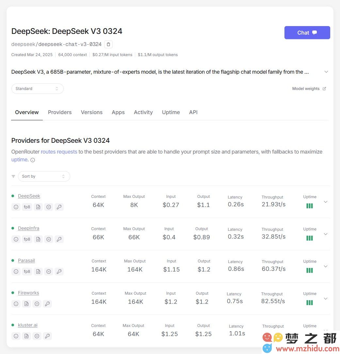The image size is (340, 354).
Task: Click the Fireworks throughput value 82.55t/s
Action: (273, 301)
